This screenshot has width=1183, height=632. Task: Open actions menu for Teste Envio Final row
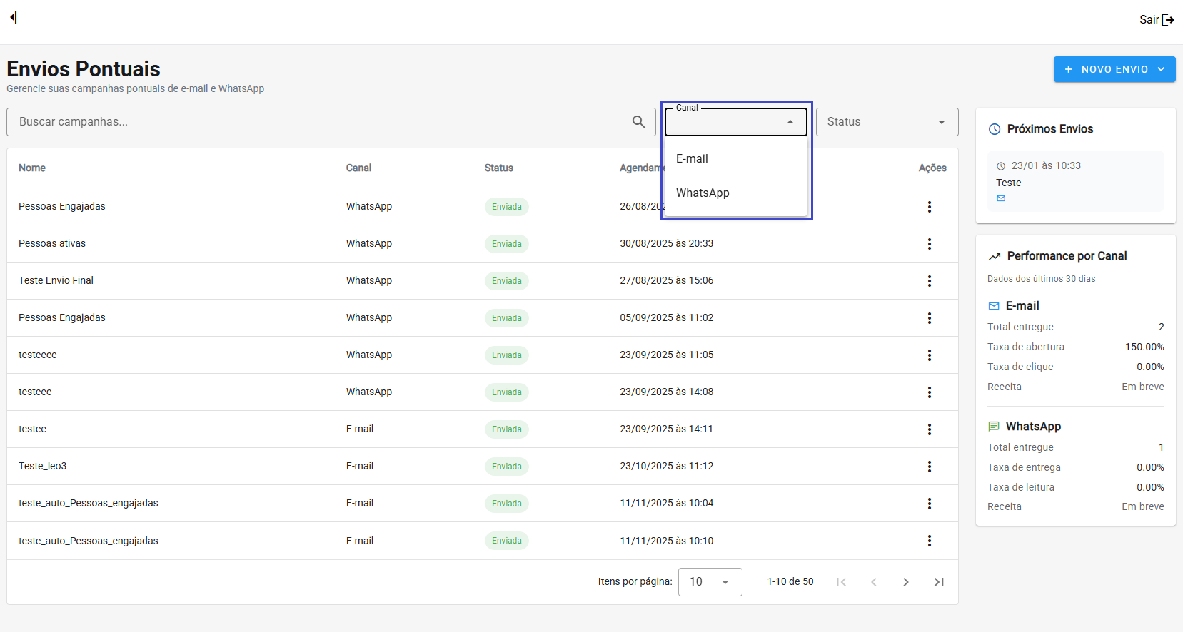pos(929,281)
